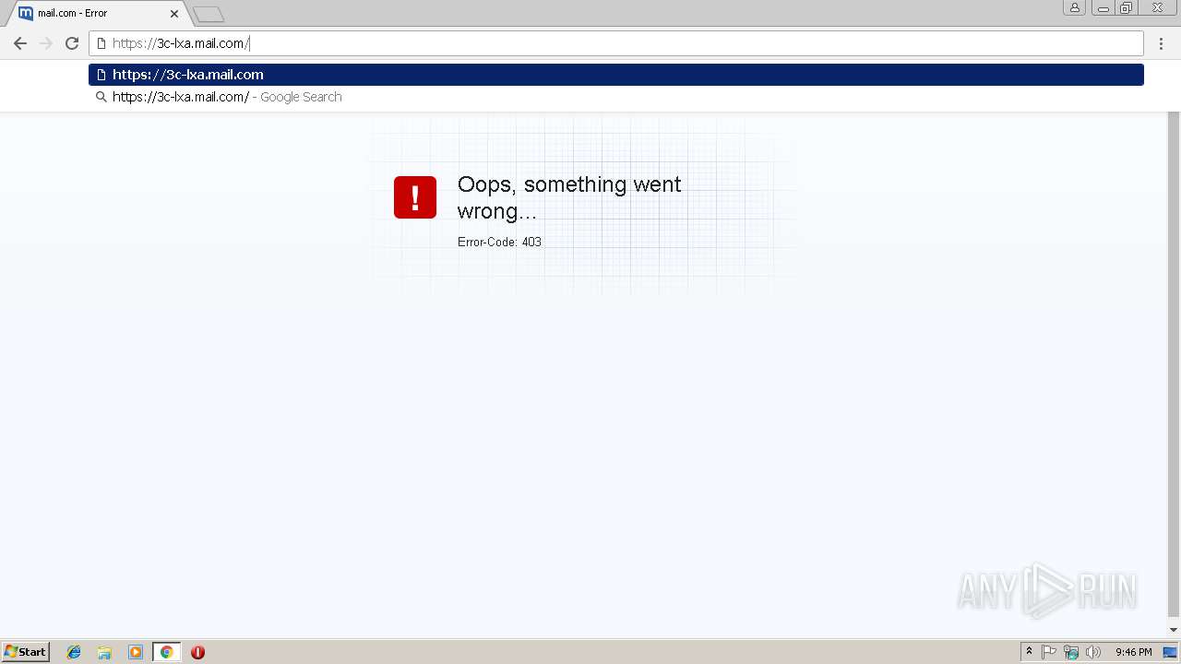Image resolution: width=1181 pixels, height=664 pixels.
Task: Click the forward navigation arrow
Action: coord(45,43)
